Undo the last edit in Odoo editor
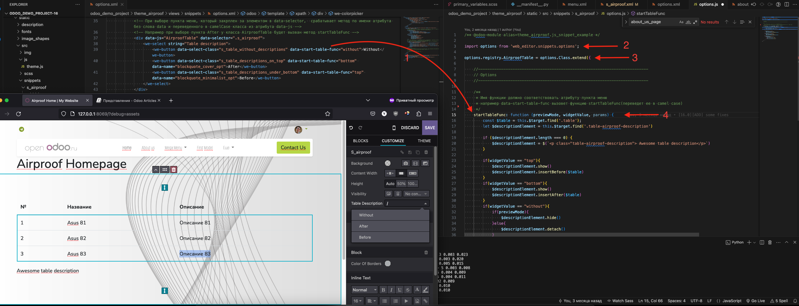This screenshot has width=799, height=306. (x=351, y=128)
